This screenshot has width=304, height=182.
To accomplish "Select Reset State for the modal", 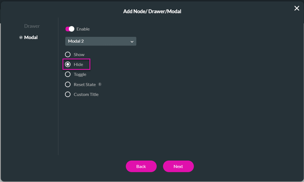I will (68, 84).
